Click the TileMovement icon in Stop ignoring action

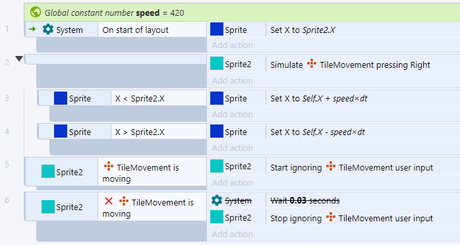[330, 217]
